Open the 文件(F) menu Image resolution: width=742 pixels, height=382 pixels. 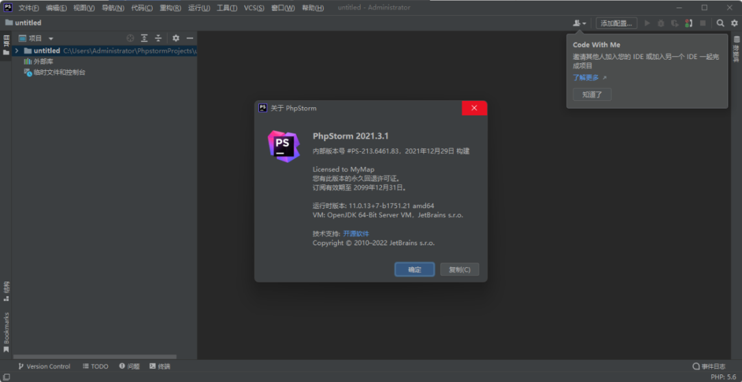(29, 8)
